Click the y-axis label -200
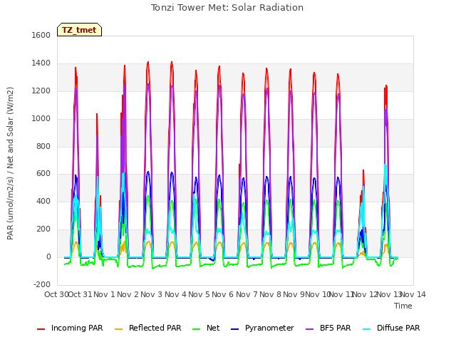The width and height of the screenshot is (456, 342). (x=42, y=284)
